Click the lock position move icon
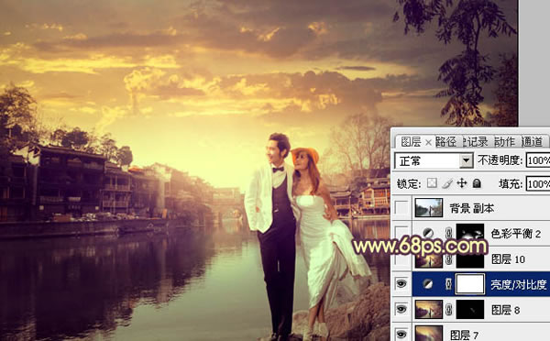Image resolution: width=550 pixels, height=341 pixels. coord(462,183)
